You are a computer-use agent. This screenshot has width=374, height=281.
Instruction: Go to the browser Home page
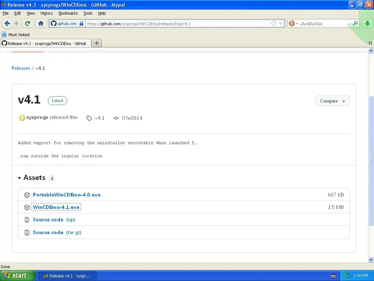[x=41, y=23]
